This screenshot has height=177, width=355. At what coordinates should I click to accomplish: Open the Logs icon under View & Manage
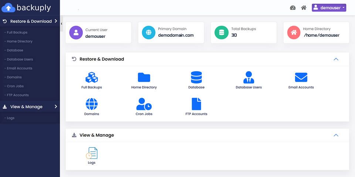[91, 153]
